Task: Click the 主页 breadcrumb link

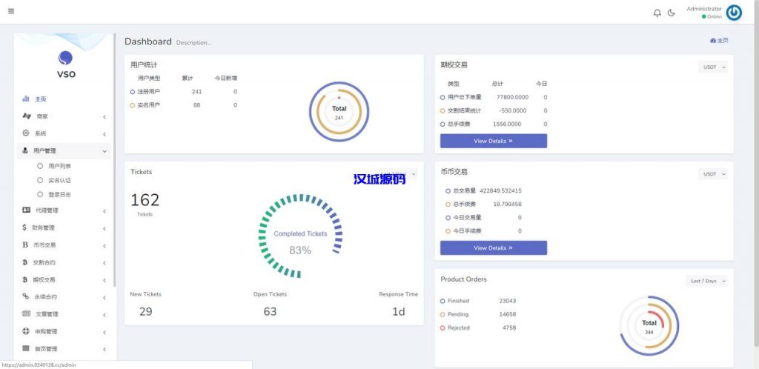Action: pos(719,41)
